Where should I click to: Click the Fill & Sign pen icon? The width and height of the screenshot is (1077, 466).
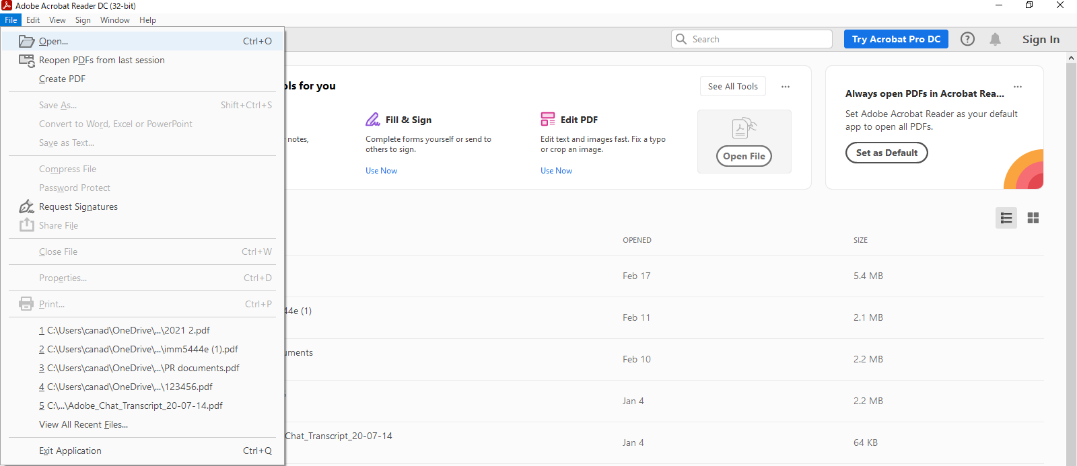tap(373, 120)
